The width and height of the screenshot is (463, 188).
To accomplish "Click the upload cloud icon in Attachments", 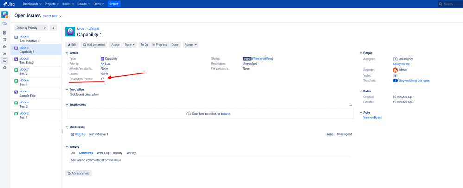I will pyautogui.click(x=188, y=114).
